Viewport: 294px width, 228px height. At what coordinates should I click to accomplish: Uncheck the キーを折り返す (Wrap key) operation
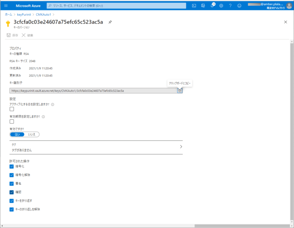pyautogui.click(x=11, y=201)
